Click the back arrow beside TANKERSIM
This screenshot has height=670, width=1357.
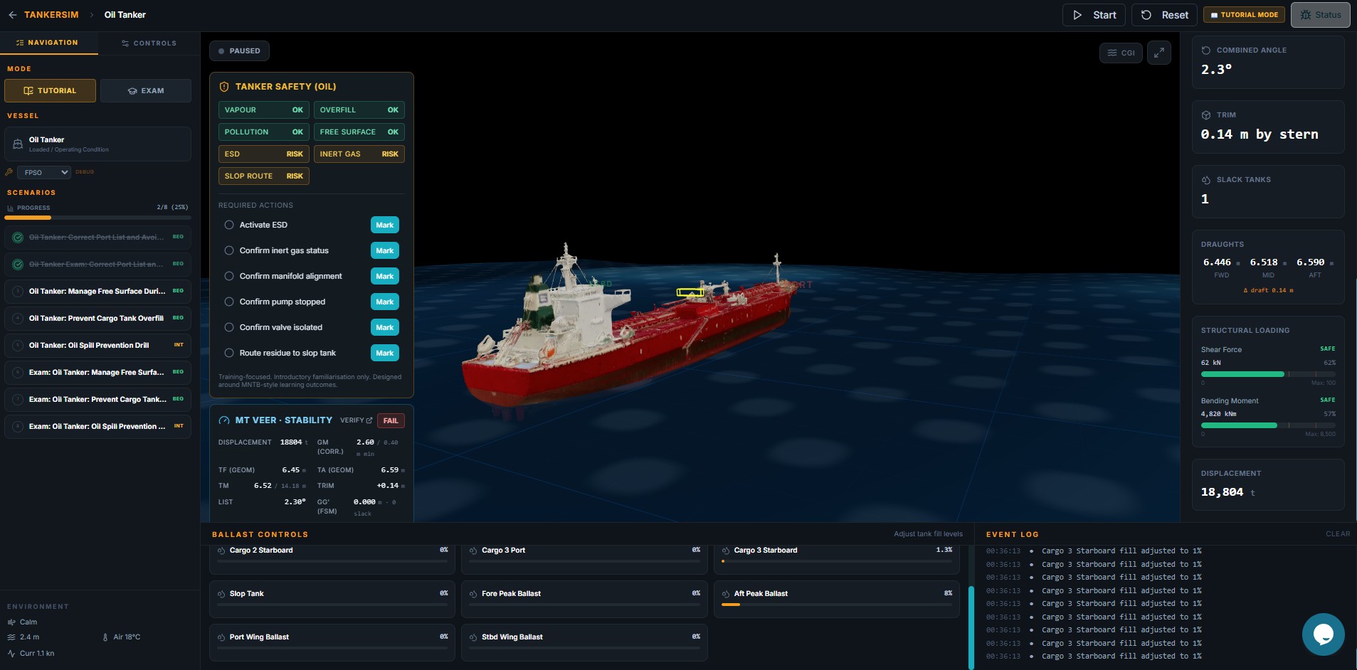(x=12, y=15)
